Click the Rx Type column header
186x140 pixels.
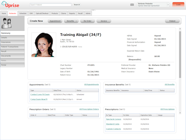coord(114,115)
